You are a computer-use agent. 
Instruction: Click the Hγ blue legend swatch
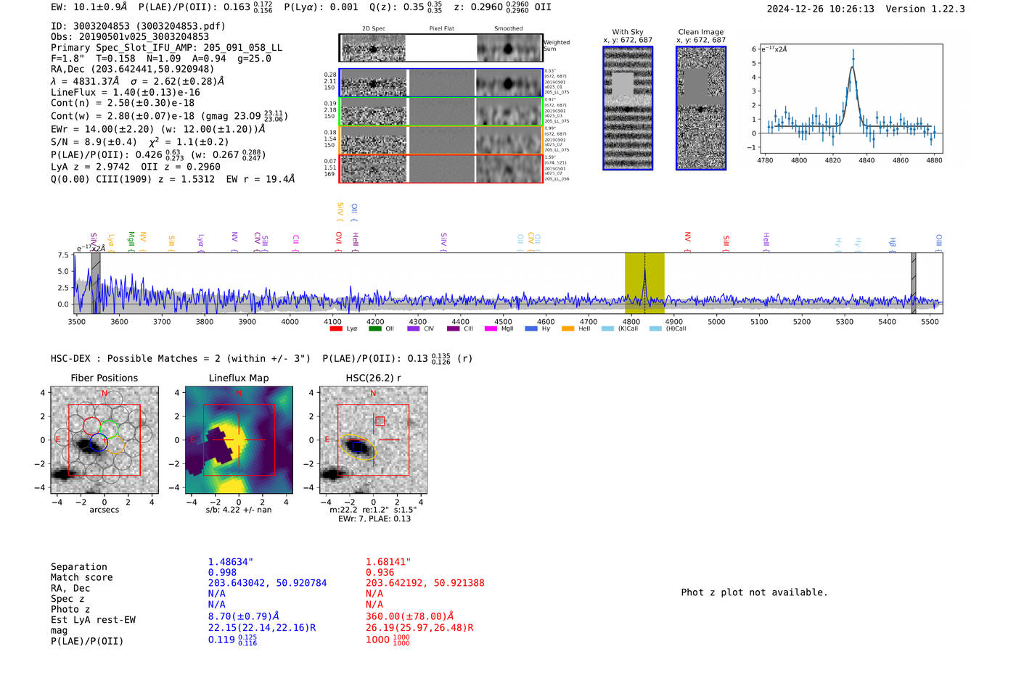531,329
